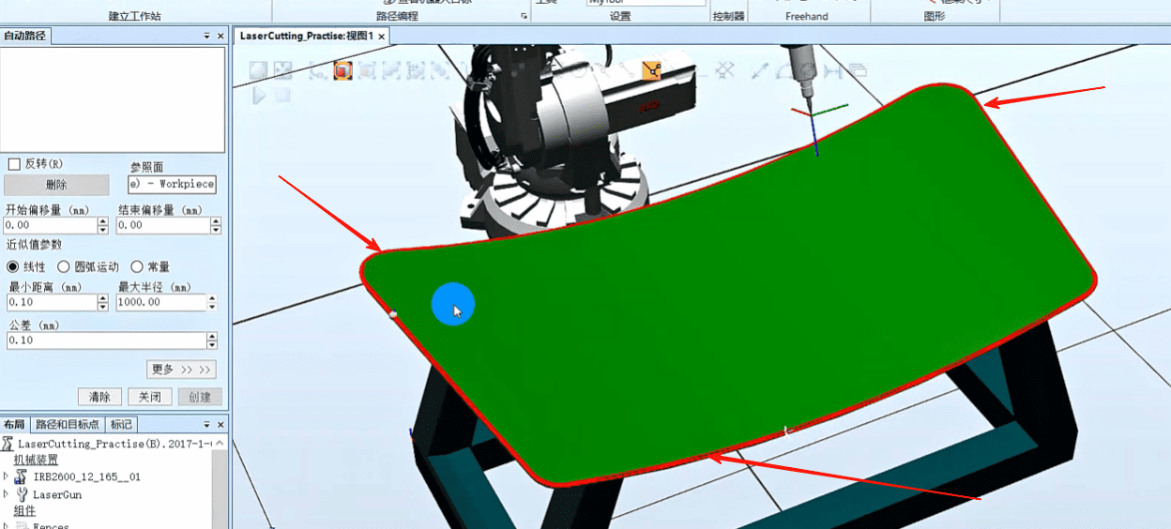Viewport: 1171px width, 529px height.
Task: Open the 路径编程 group dialog launcher
Action: click(525, 17)
